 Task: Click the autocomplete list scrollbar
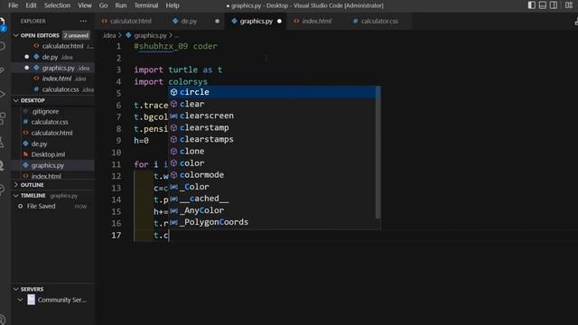click(x=378, y=153)
